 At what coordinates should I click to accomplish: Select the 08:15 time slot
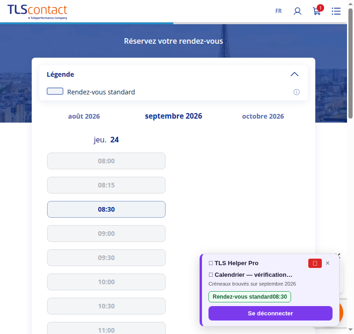point(106,185)
